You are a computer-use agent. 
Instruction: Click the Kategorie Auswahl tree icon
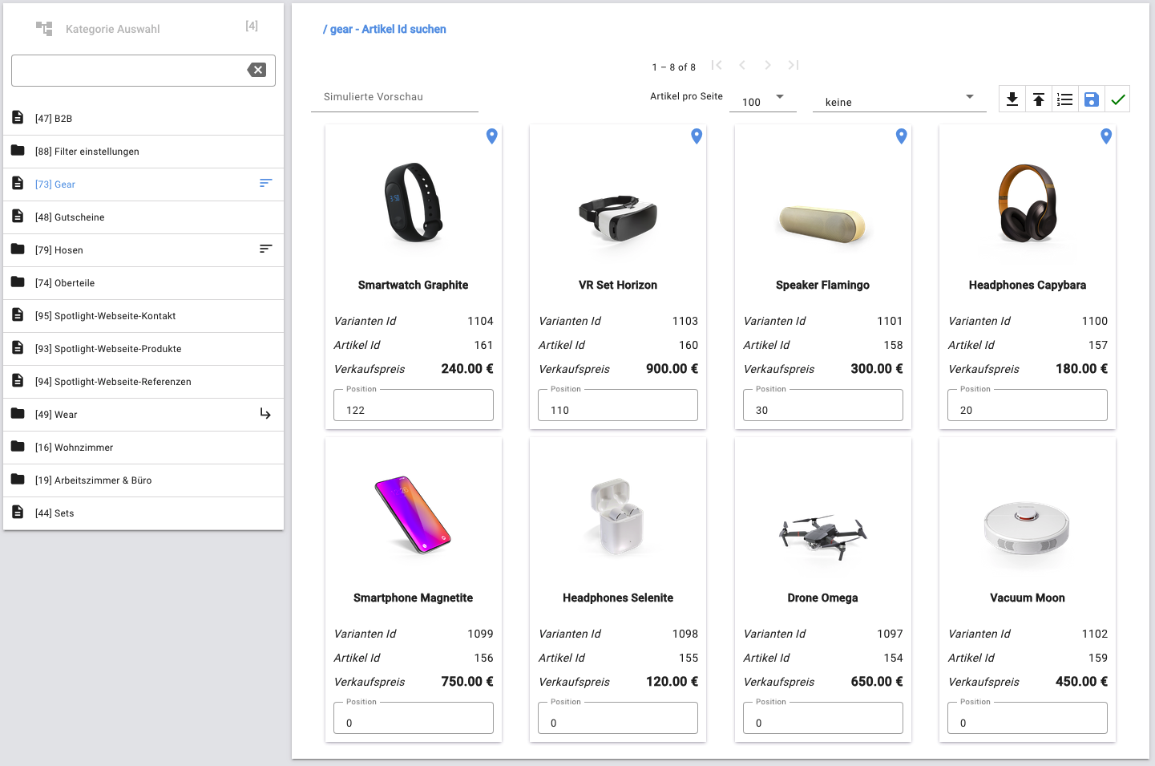tap(44, 29)
